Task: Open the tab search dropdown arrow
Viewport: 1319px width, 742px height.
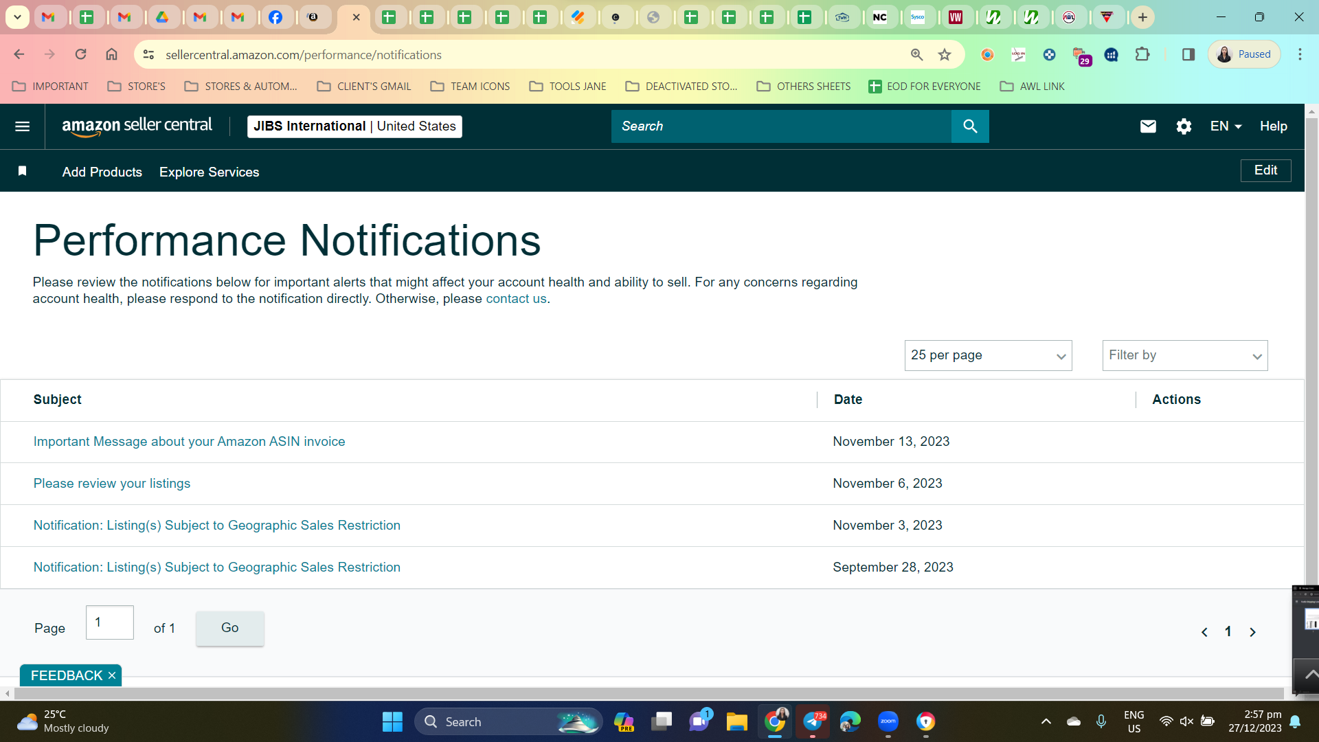Action: click(x=17, y=17)
